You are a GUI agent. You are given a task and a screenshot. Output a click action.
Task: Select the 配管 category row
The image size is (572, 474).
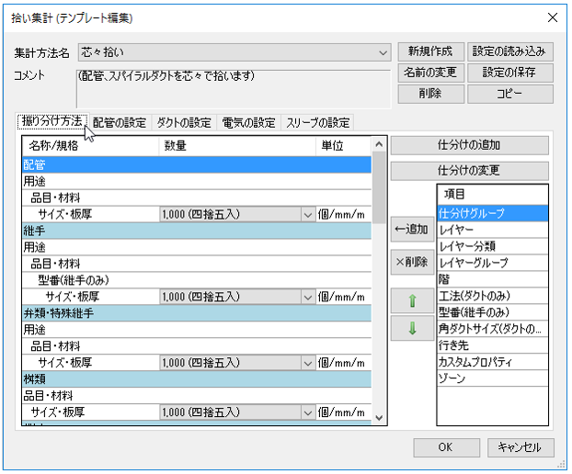click(197, 164)
